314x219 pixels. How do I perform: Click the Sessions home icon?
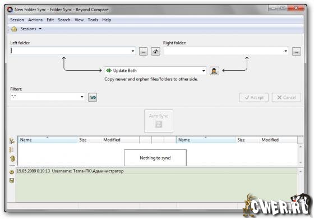tap(14, 29)
